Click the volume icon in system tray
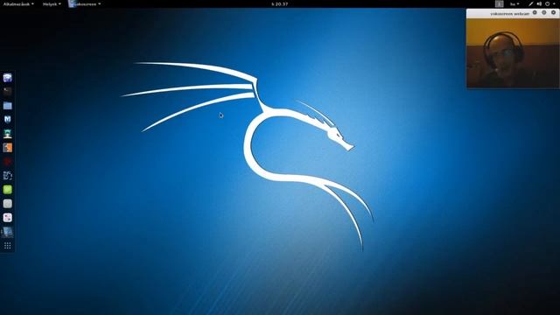This screenshot has width=560, height=315. [x=539, y=3]
